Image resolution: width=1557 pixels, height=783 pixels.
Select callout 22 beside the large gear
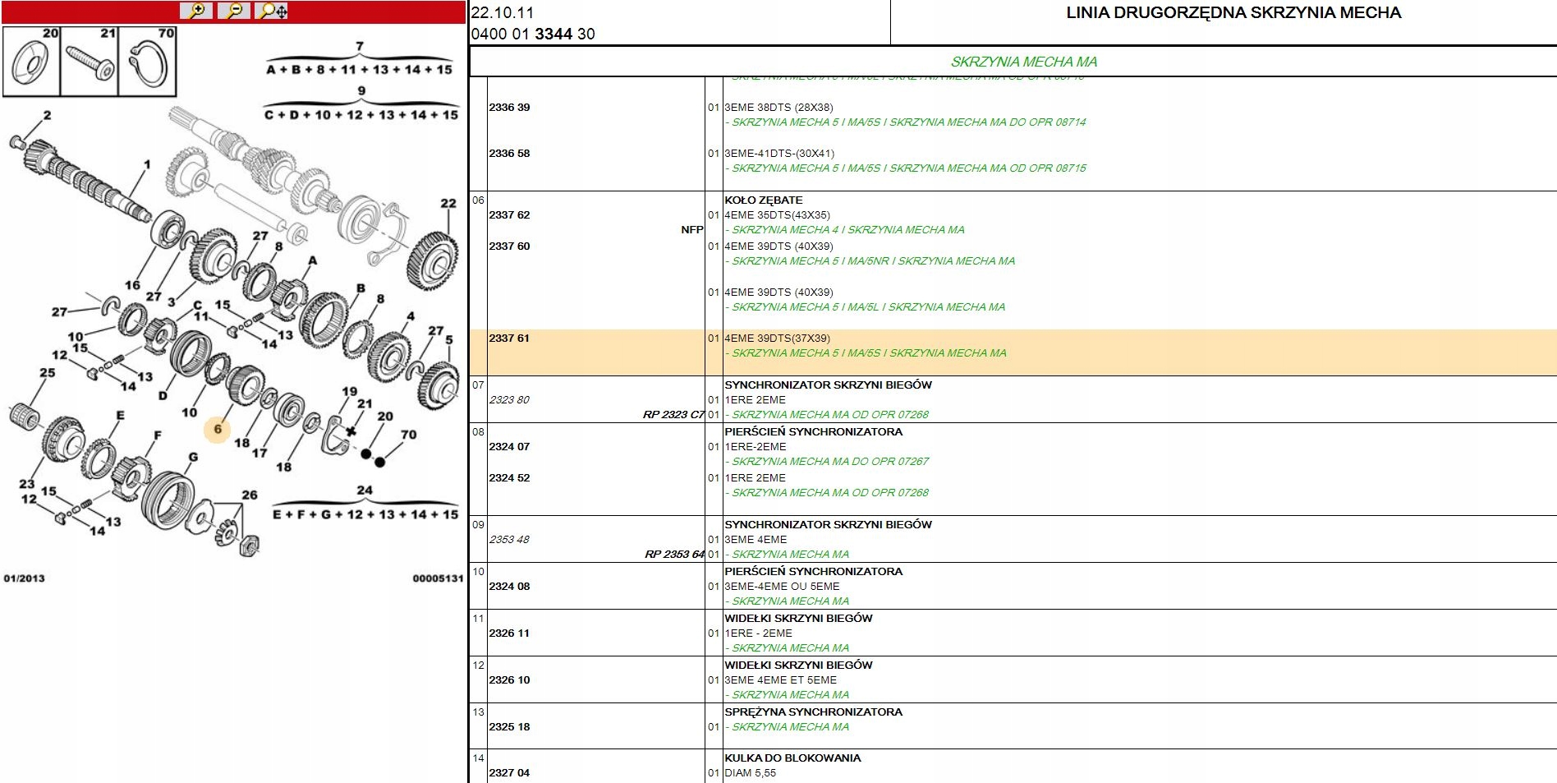click(448, 203)
